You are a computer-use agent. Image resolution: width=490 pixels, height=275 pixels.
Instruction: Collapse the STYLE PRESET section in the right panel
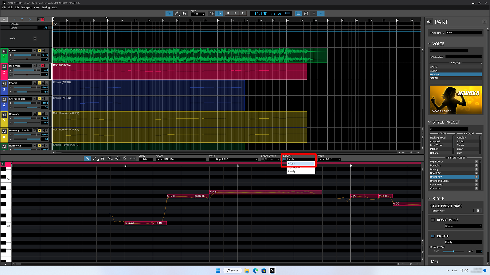coord(430,122)
